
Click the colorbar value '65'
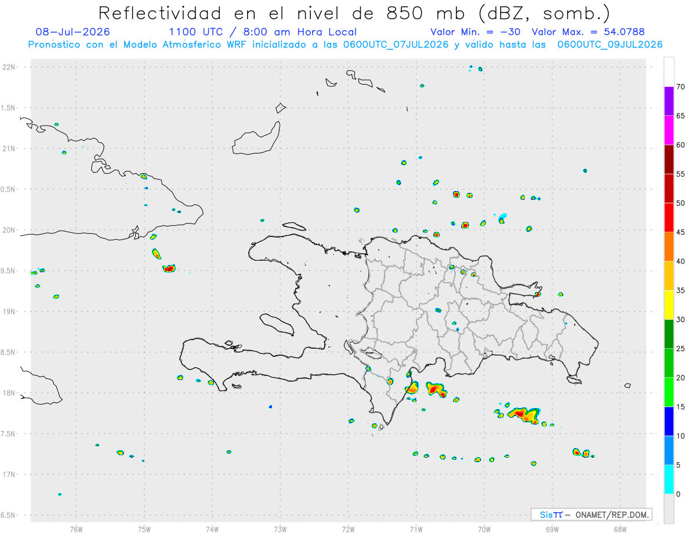pyautogui.click(x=681, y=116)
